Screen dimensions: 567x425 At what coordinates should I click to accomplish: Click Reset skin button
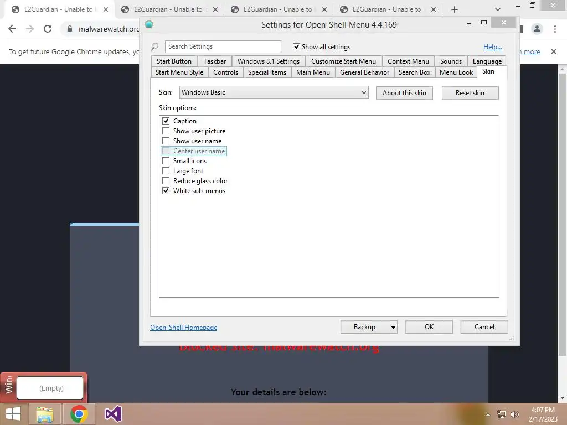pos(470,93)
